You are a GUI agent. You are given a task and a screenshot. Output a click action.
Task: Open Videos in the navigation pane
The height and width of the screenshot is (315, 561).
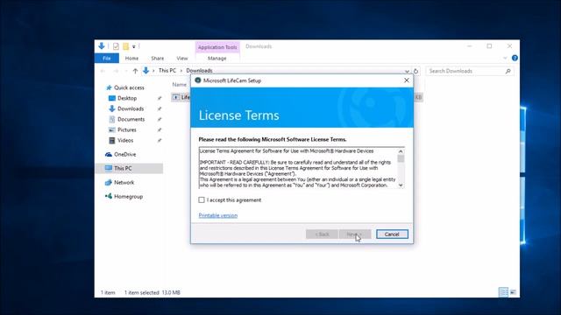(125, 140)
